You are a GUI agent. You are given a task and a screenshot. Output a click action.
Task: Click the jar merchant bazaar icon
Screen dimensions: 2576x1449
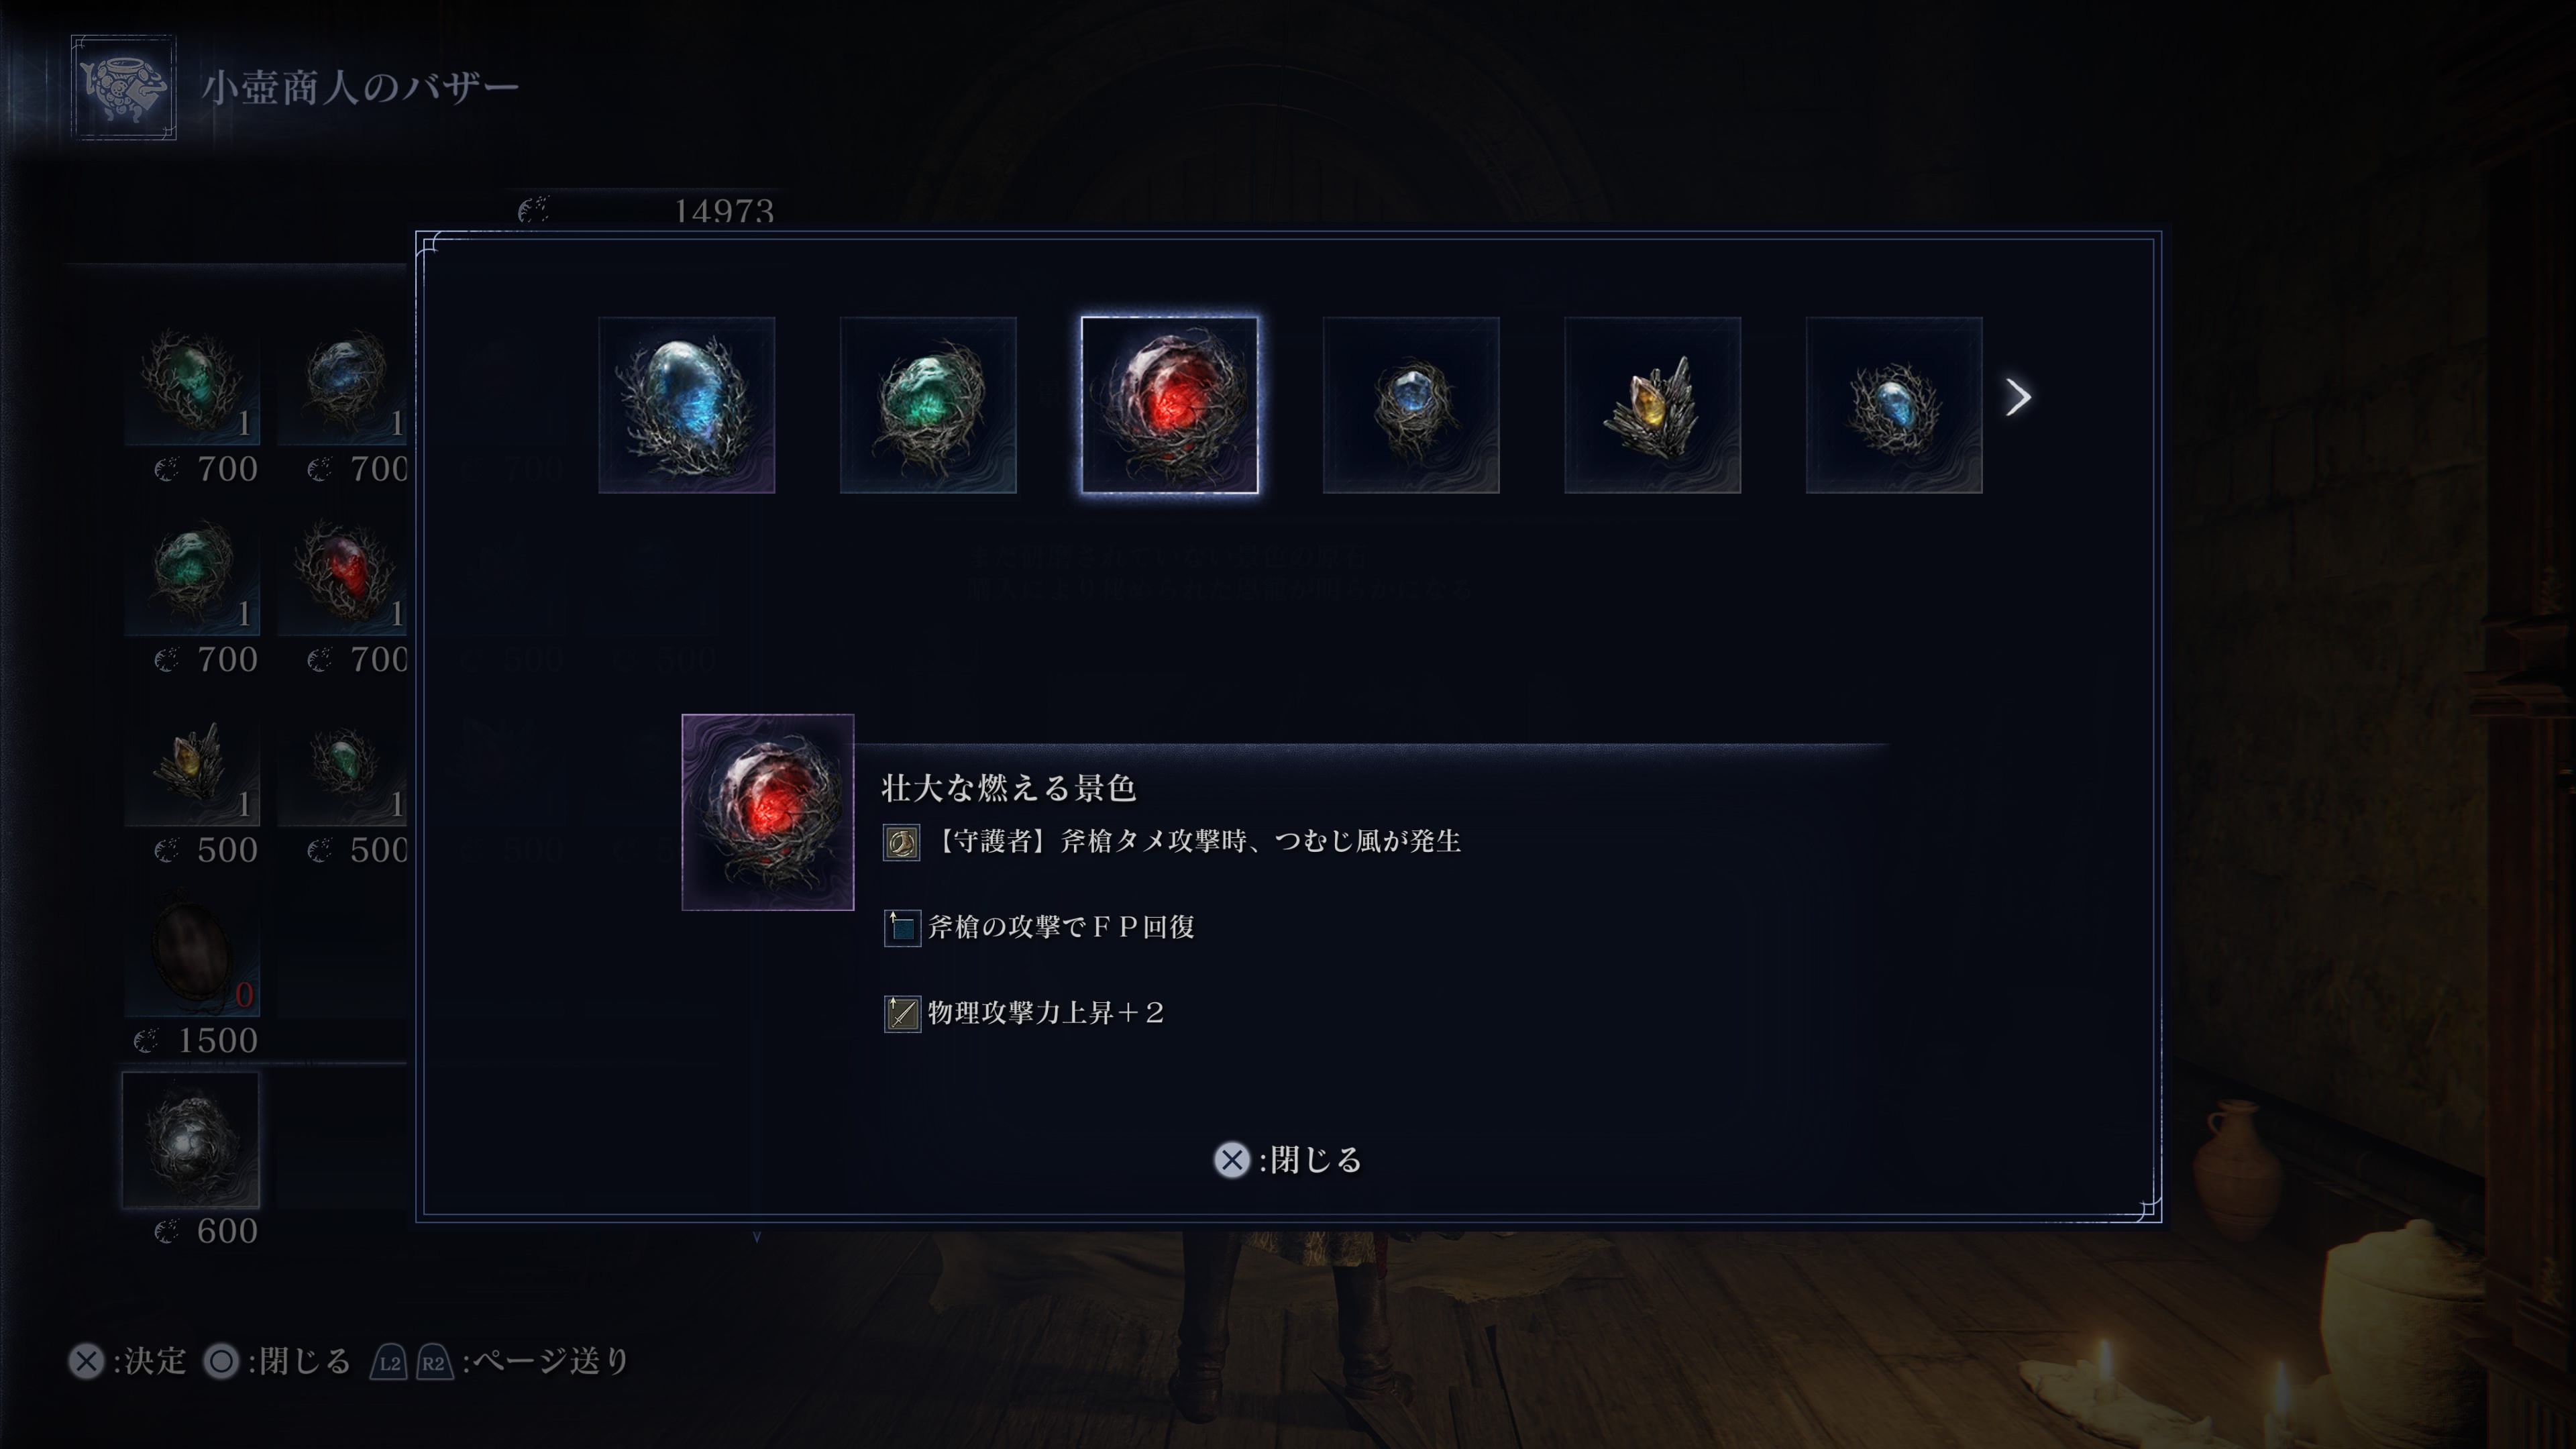coord(124,87)
